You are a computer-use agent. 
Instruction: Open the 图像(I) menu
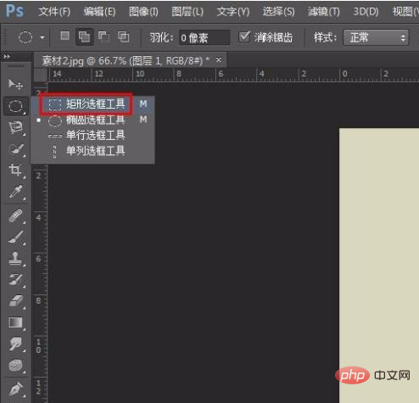coord(143,12)
